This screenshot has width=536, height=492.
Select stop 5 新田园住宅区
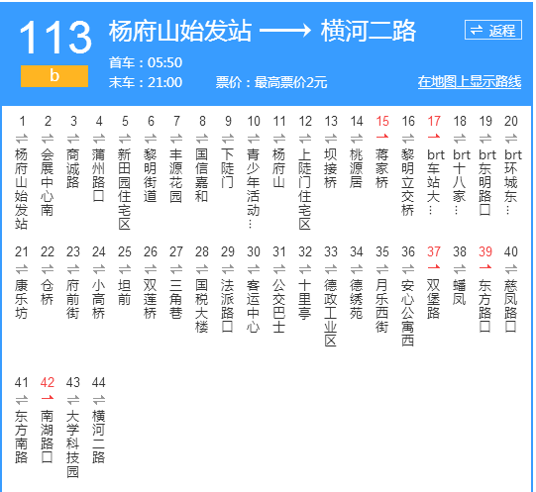(x=125, y=189)
